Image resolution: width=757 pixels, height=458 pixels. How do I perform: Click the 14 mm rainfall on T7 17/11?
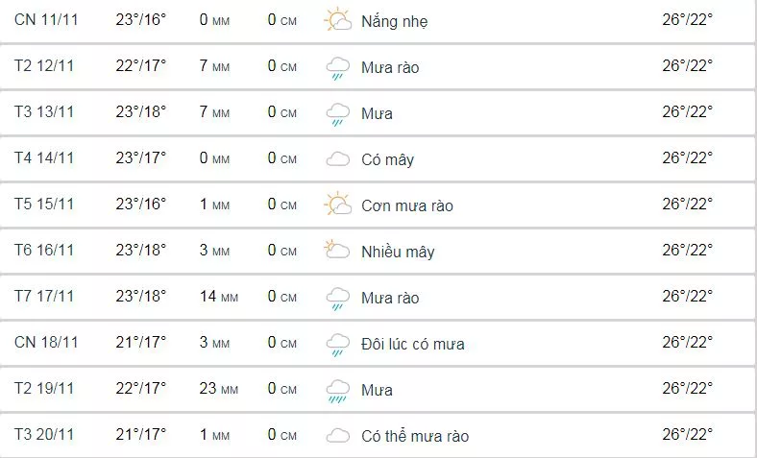pos(215,297)
